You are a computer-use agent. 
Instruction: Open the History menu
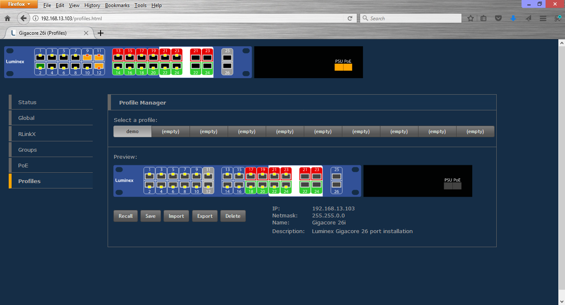pyautogui.click(x=92, y=5)
